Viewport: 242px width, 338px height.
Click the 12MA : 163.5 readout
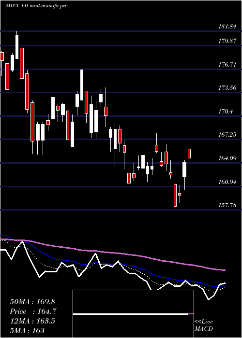(x=32, y=321)
